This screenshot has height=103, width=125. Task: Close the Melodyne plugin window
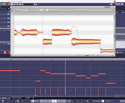[x=114, y=2]
